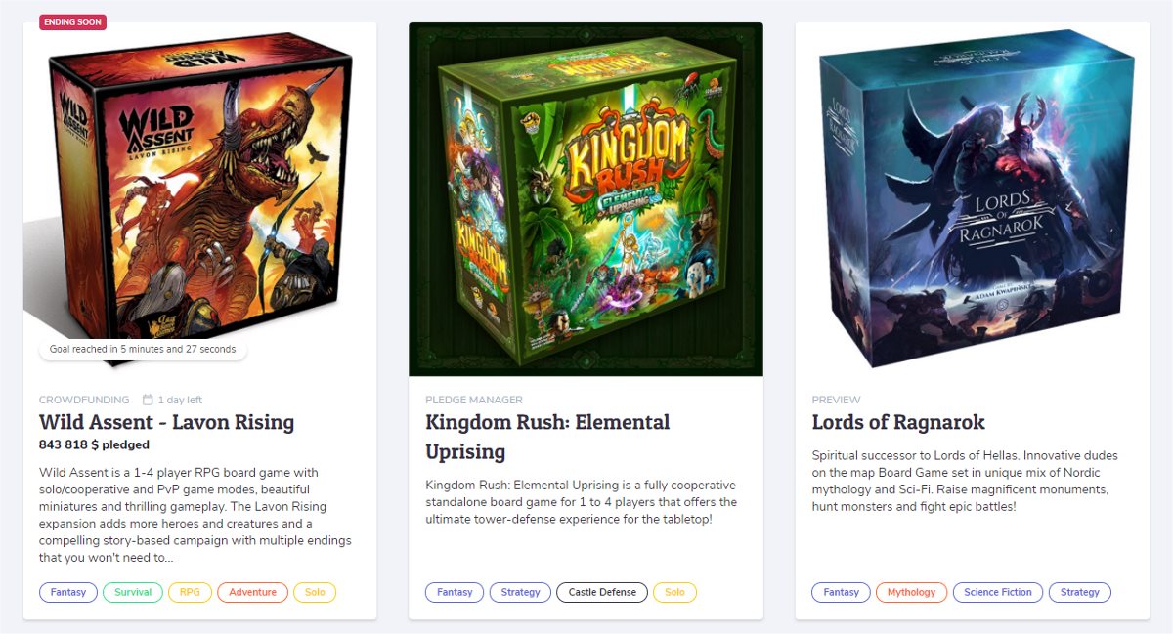Select the Solo tag on Wild Assent
1173x634 pixels.
(x=315, y=592)
